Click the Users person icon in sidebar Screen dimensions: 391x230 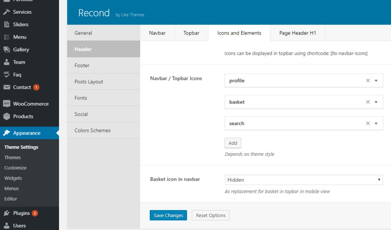click(x=7, y=226)
